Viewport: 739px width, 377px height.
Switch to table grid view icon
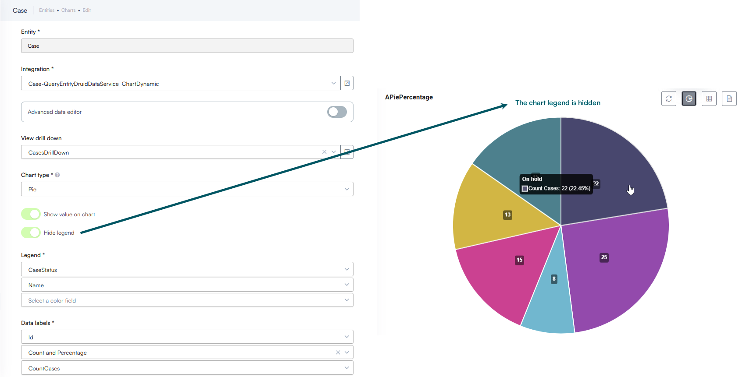tap(709, 99)
